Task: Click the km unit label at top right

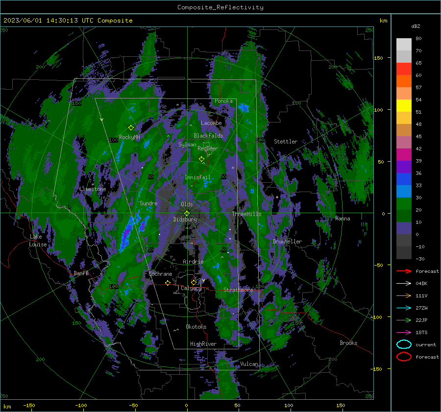Action: coord(383,21)
